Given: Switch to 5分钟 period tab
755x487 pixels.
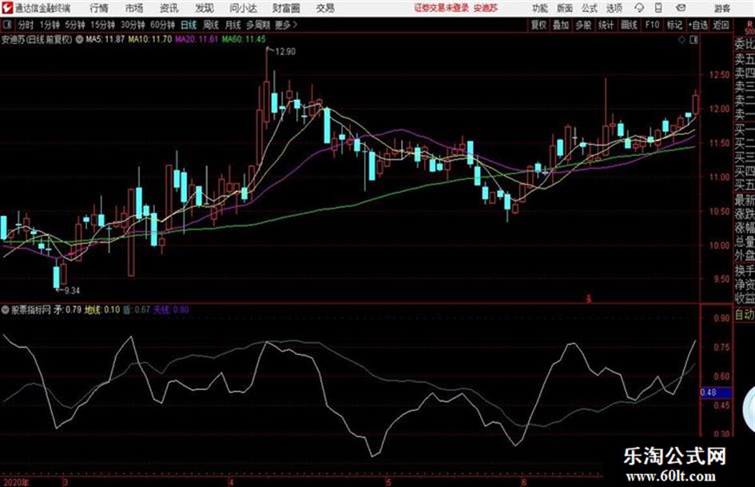Looking at the screenshot, I should tap(75, 25).
